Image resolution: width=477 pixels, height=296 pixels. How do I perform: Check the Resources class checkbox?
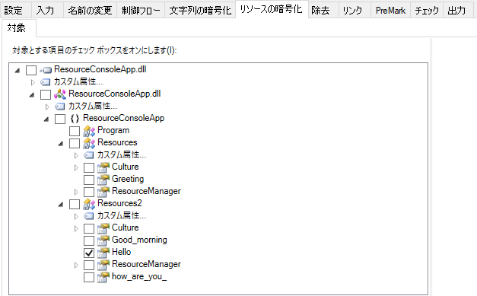point(75,143)
